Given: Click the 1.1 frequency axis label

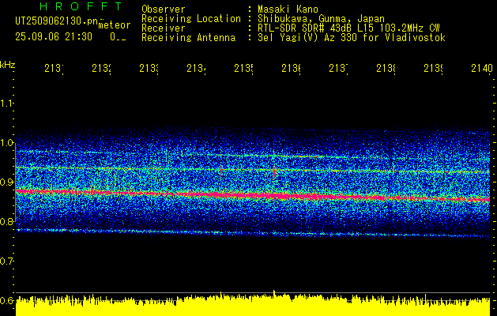Looking at the screenshot, I should point(6,103).
